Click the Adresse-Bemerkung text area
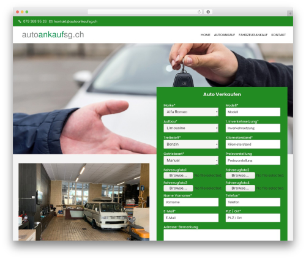Image resolution: width=306 pixels, height=259 pixels. pos(222,235)
